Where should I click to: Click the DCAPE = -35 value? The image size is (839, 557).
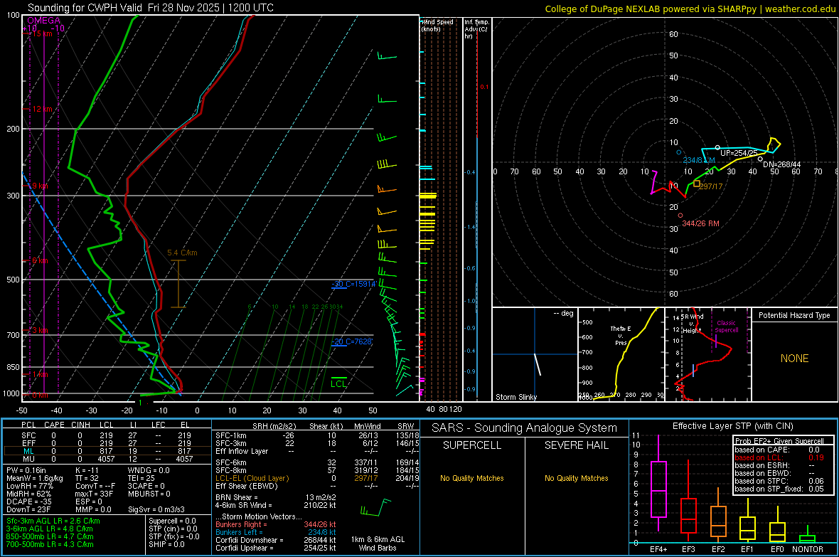[29, 502]
